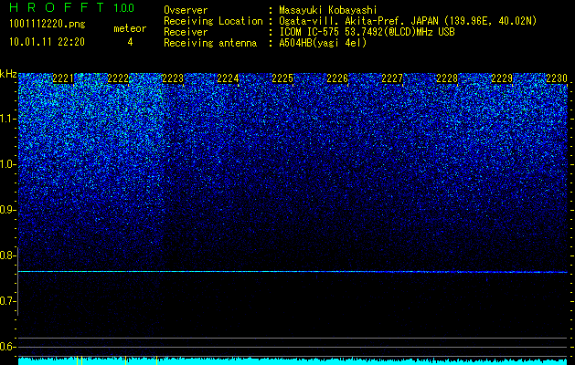Click the name Masayuki Kobayashi
The width and height of the screenshot is (575, 365).
(328, 10)
